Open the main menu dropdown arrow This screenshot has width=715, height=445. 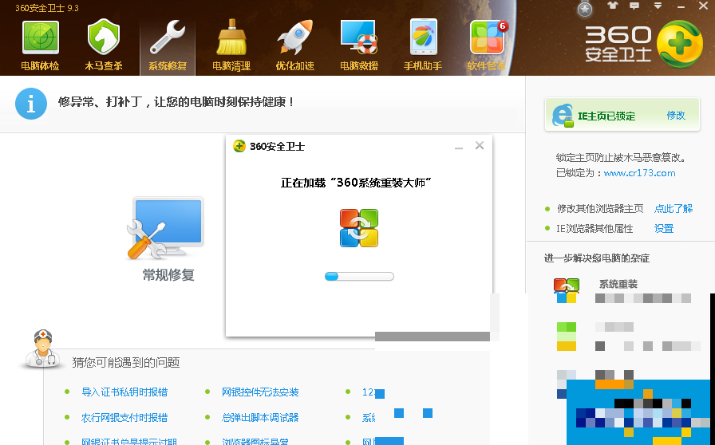pyautogui.click(x=658, y=6)
